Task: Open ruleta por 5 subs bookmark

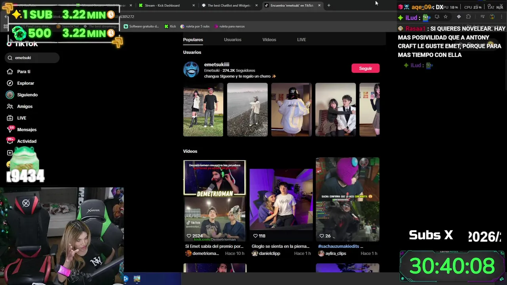Action: click(195, 27)
